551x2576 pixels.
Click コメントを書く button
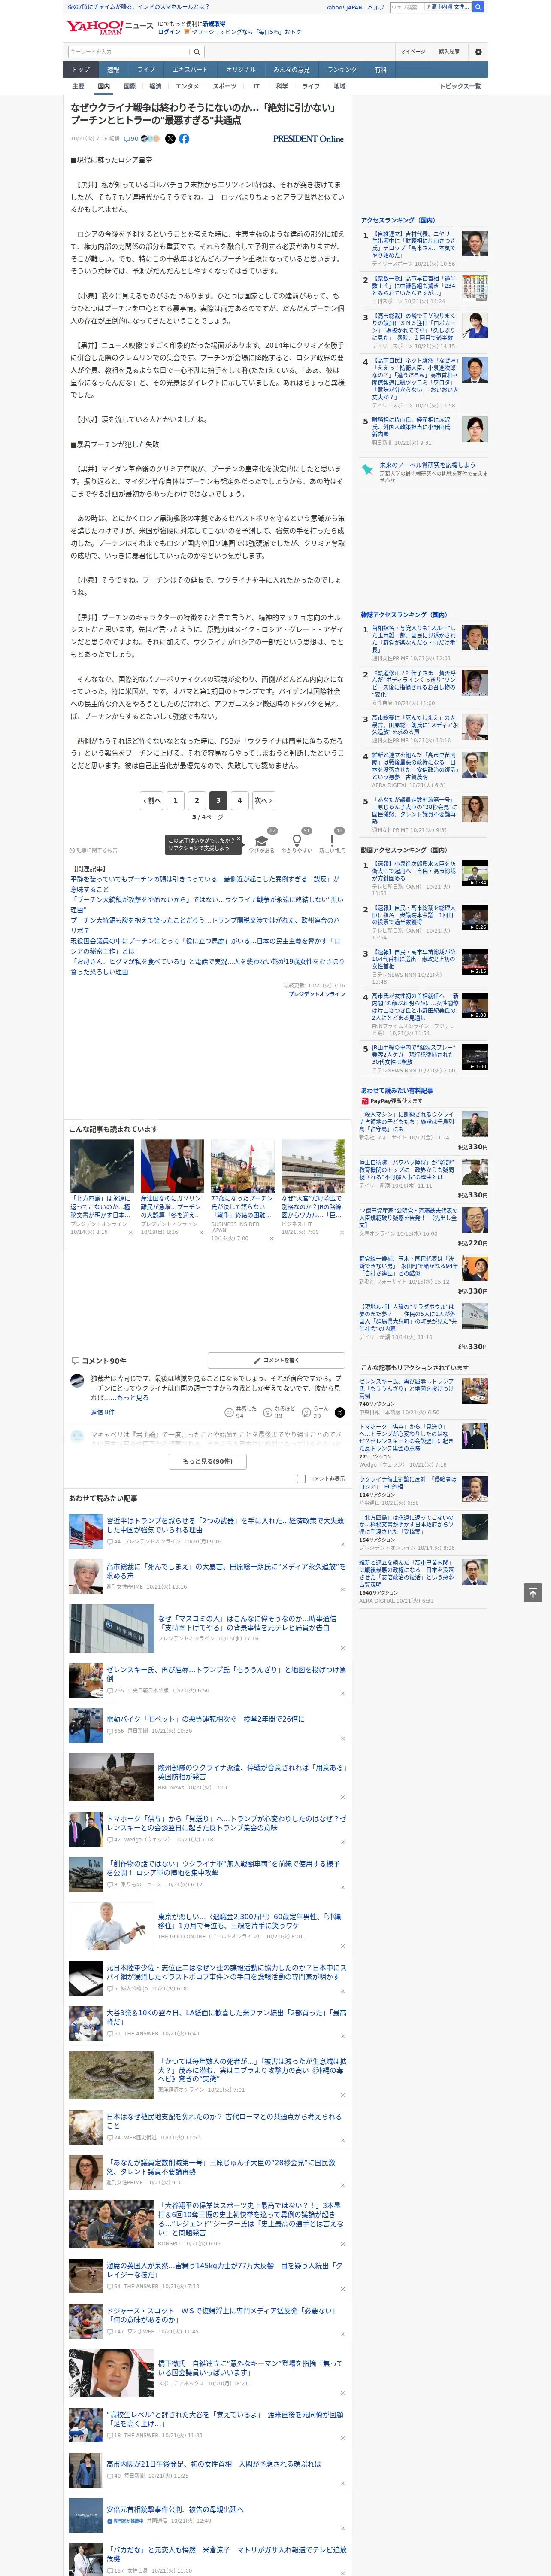[276, 1360]
